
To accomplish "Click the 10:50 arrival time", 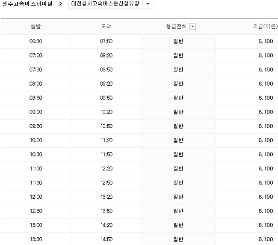I will pos(106,126).
